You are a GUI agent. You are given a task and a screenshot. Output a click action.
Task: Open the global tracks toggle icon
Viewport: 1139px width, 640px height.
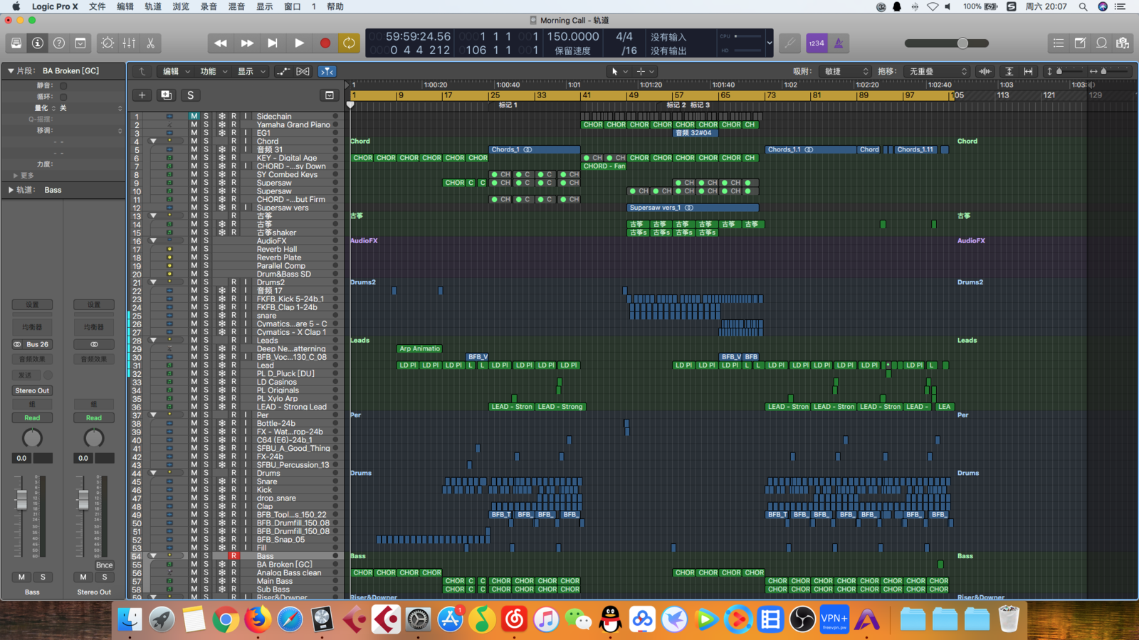point(330,95)
